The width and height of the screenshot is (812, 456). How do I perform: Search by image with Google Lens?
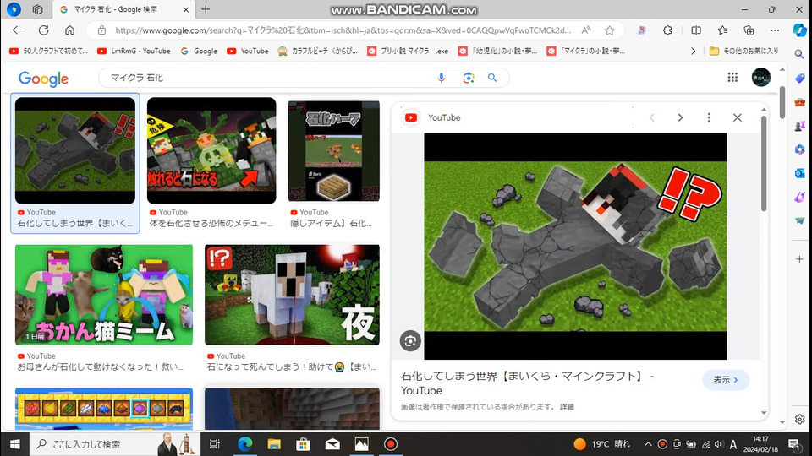pos(468,78)
